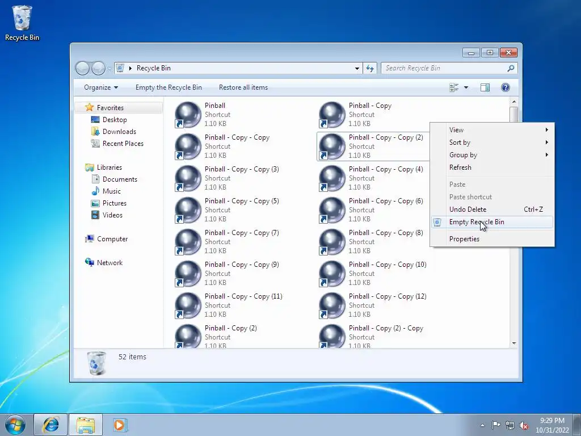Image resolution: width=581 pixels, height=436 pixels.
Task: Open the Organize dropdown menu
Action: pos(101,87)
